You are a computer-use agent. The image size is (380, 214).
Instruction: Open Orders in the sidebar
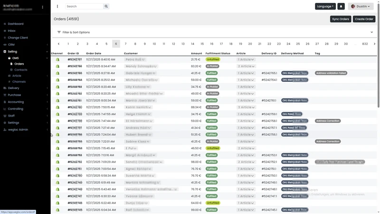[19, 64]
